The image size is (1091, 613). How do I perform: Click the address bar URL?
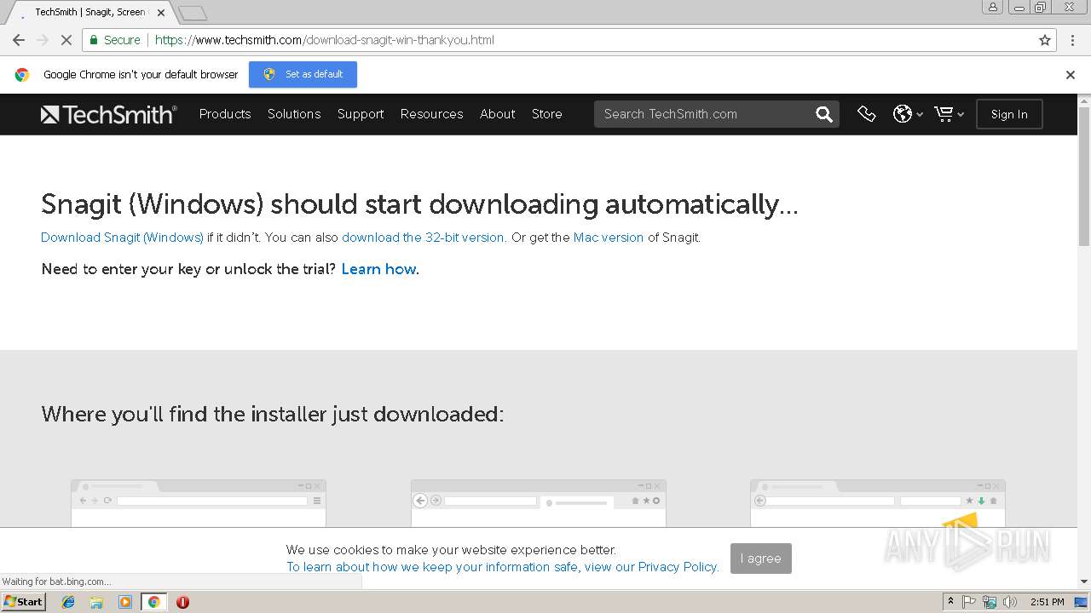(x=325, y=40)
